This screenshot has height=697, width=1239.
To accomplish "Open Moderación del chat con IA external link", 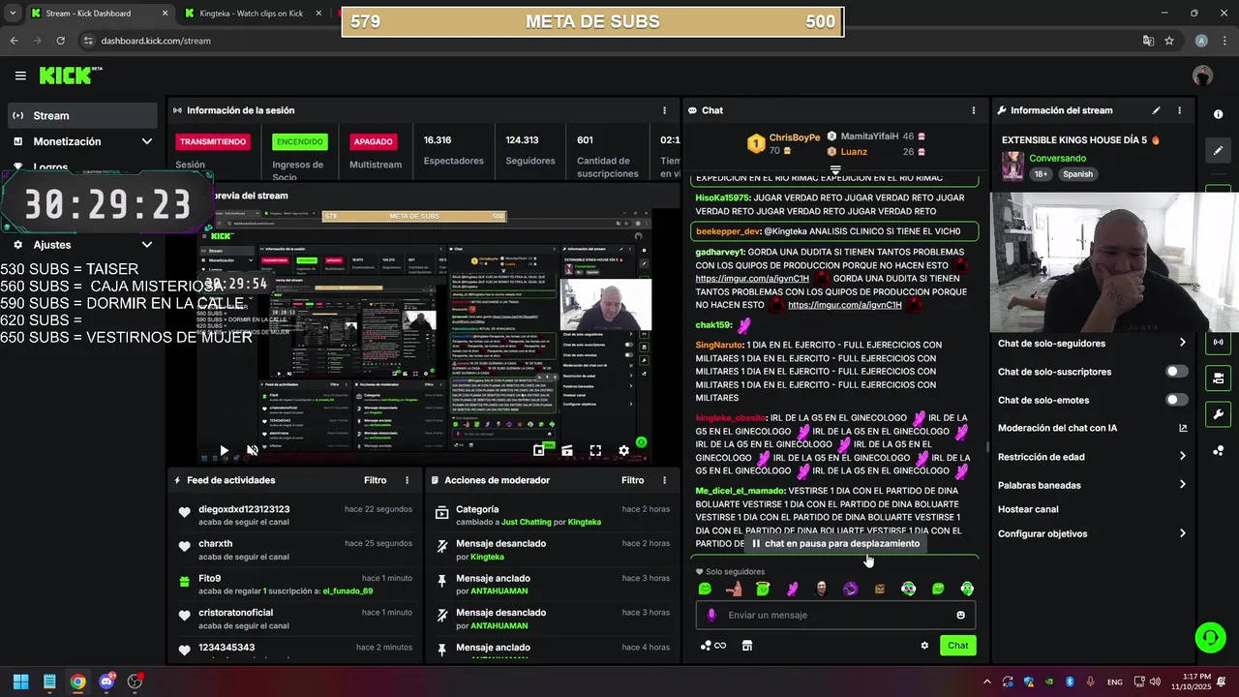I will click(1183, 428).
